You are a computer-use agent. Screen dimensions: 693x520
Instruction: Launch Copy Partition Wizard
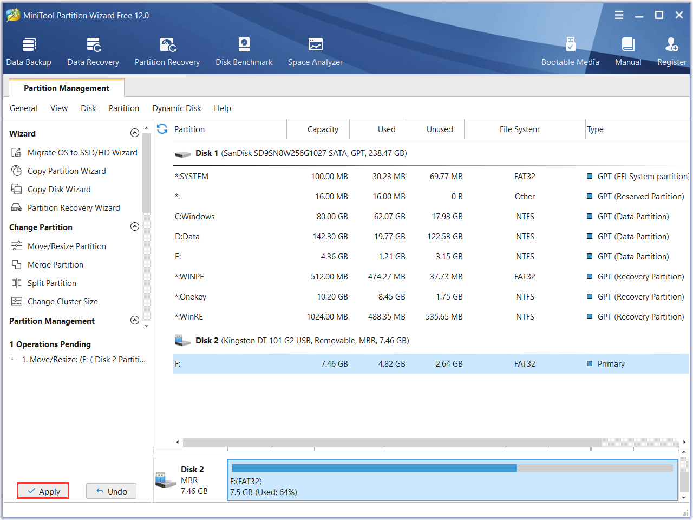click(x=58, y=171)
